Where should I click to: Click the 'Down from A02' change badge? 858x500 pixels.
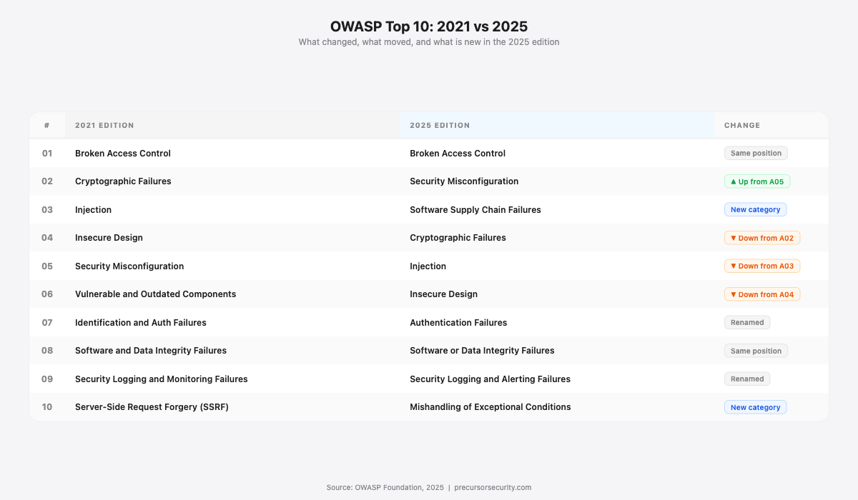[x=762, y=237]
